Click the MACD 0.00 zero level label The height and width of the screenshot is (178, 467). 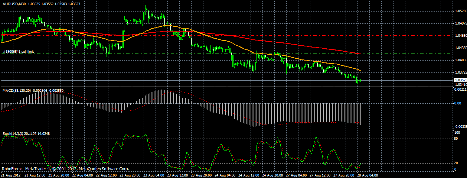(x=458, y=103)
